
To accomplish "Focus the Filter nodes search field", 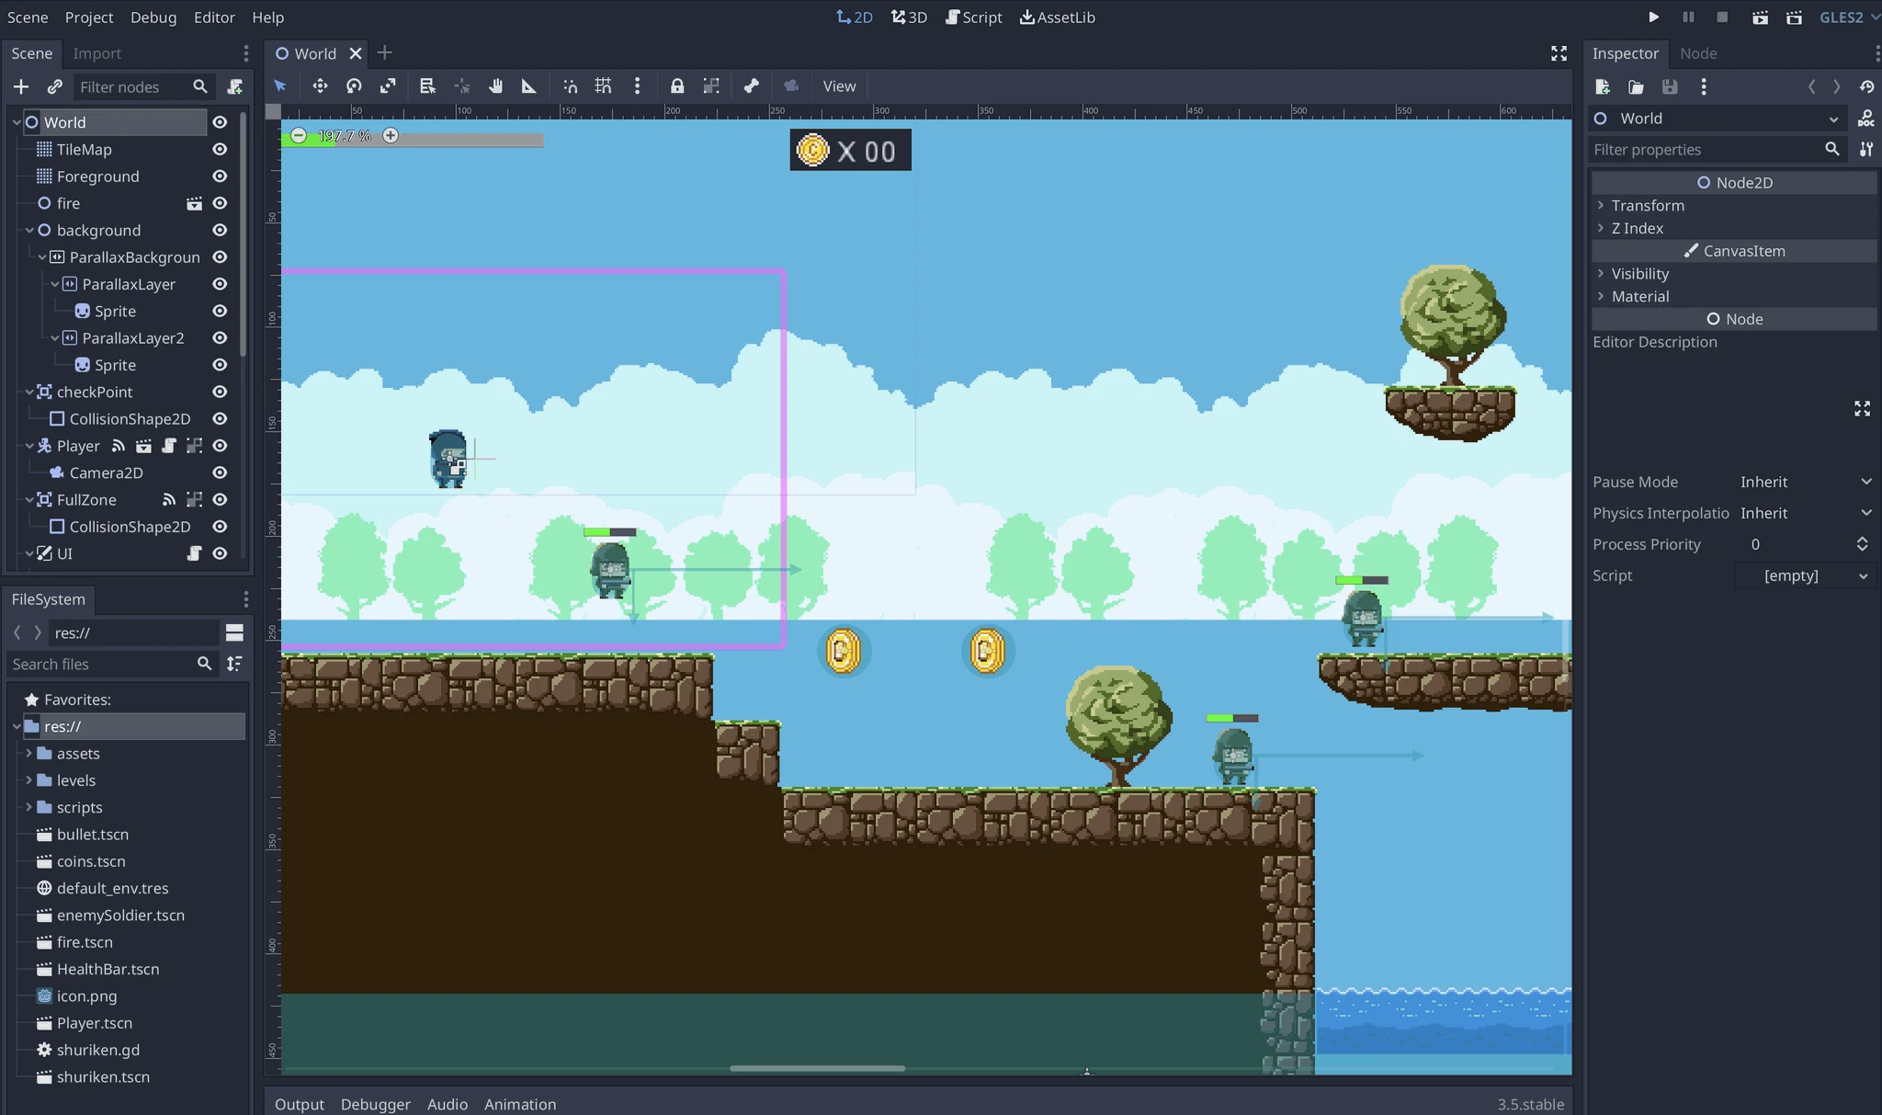I will 143,86.
